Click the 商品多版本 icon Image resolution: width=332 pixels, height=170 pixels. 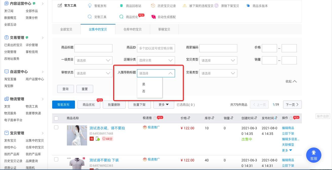248,6
